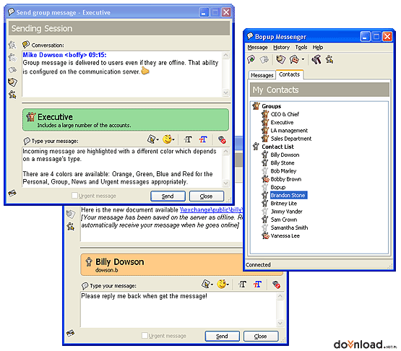Toggle Urgent message checkbox in Executive window
Image resolution: width=401 pixels, height=351 pixels.
tap(74, 196)
